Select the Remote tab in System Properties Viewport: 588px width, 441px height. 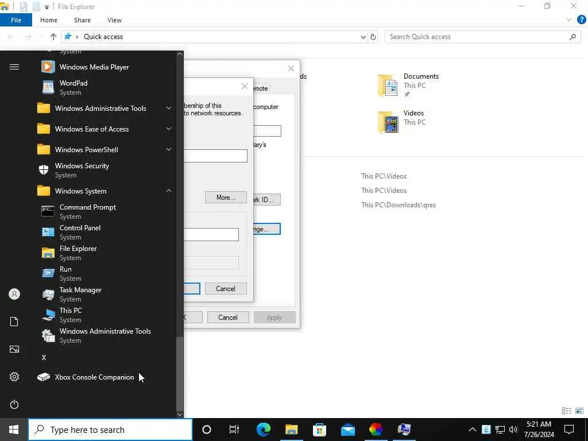point(261,88)
